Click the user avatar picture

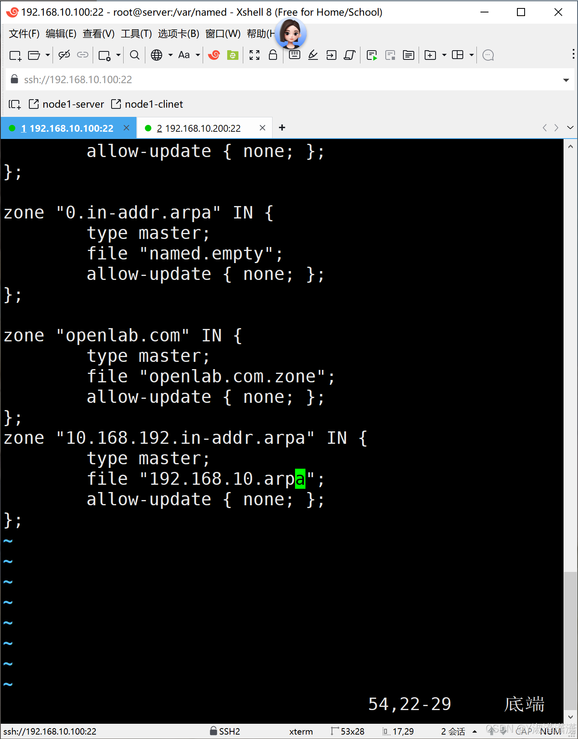click(291, 34)
